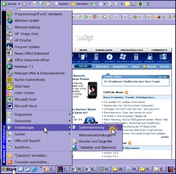This screenshot has width=176, height=174.
Task: Click the Newsletter link
Action: point(120,66)
